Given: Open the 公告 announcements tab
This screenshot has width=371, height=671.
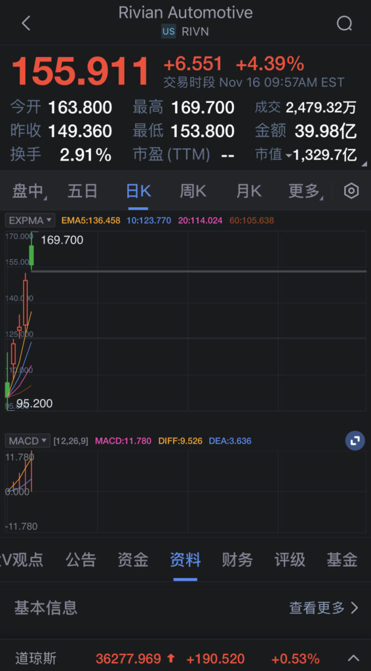Looking at the screenshot, I should tap(81, 560).
